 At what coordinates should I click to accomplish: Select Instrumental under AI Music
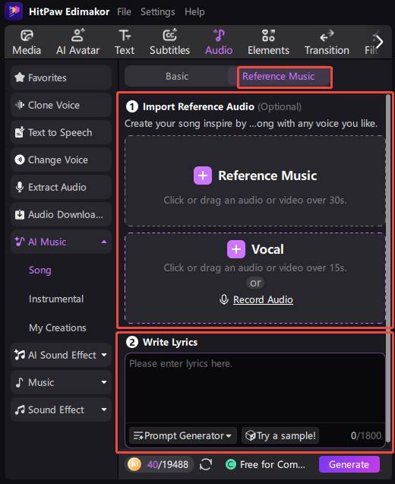coord(56,299)
